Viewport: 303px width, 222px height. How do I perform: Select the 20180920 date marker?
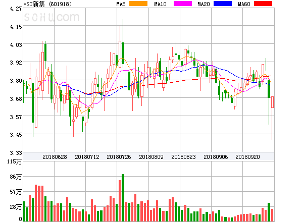tap(248, 157)
